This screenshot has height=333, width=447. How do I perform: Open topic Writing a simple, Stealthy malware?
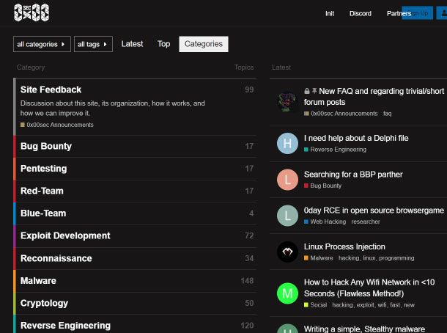(364, 329)
